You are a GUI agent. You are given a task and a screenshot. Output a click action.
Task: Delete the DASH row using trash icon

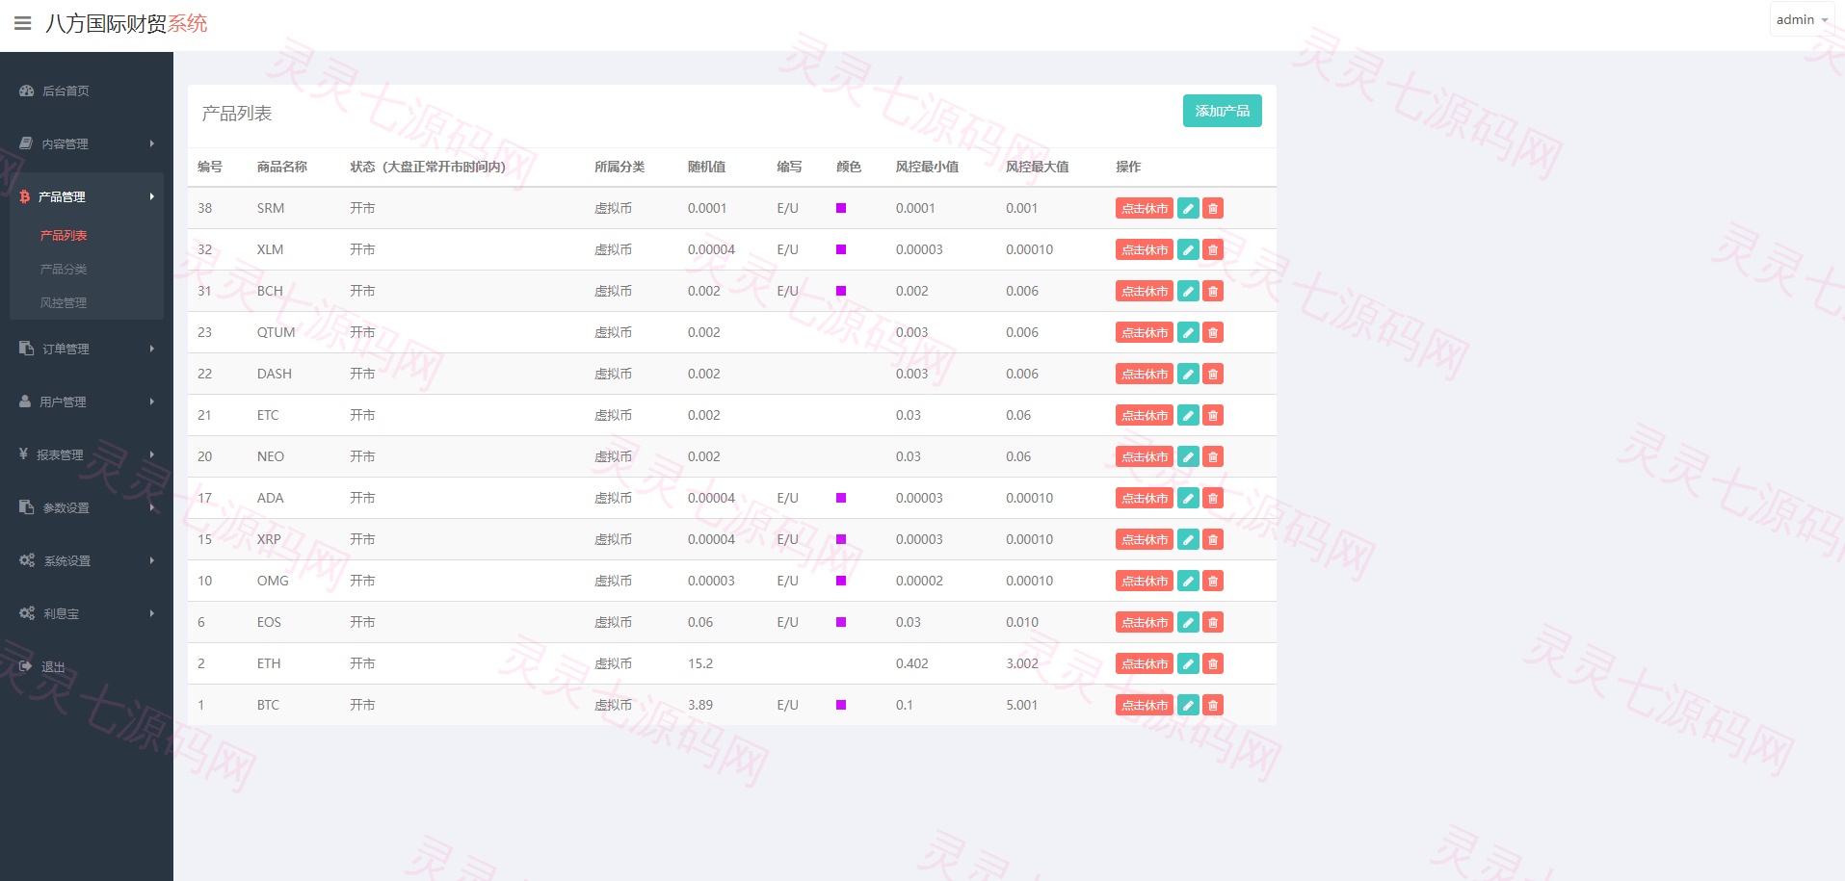point(1213,374)
